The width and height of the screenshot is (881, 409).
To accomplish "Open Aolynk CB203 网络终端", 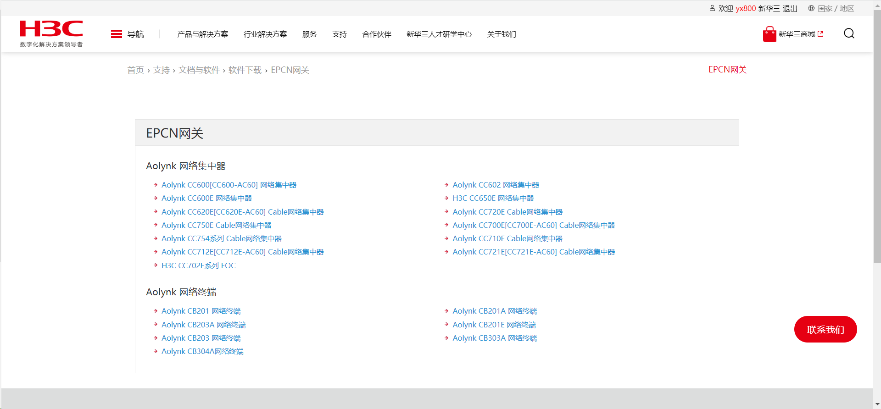I will point(201,338).
